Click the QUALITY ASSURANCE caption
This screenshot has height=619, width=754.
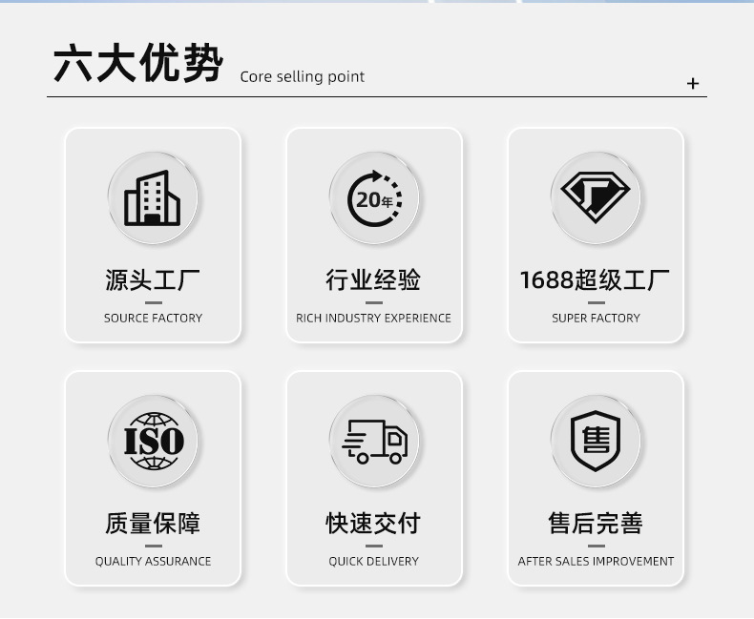(153, 562)
